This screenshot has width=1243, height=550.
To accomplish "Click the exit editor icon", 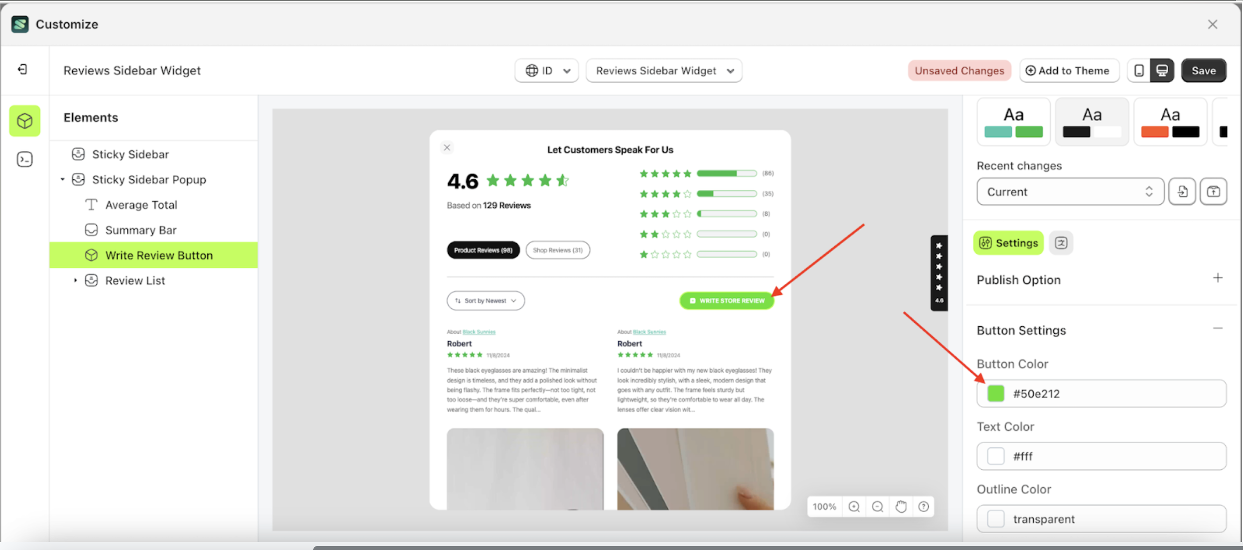I will tap(22, 70).
